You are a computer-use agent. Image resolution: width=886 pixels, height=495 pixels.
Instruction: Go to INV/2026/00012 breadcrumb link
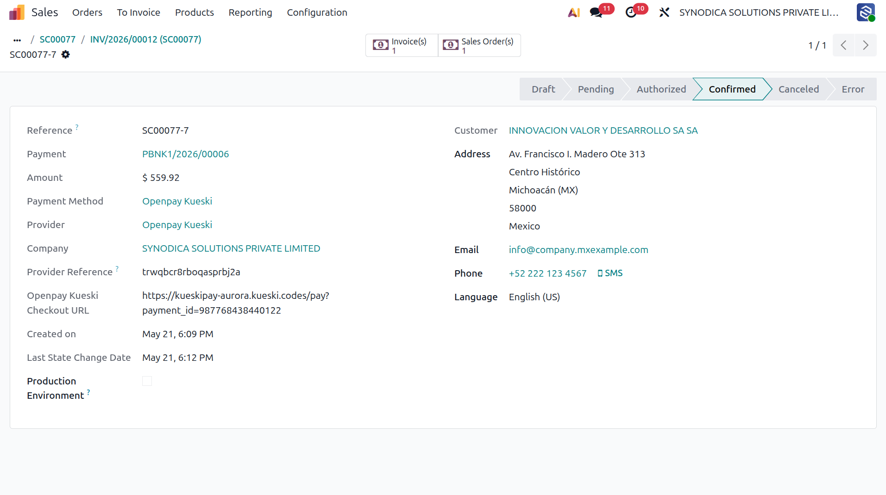145,39
